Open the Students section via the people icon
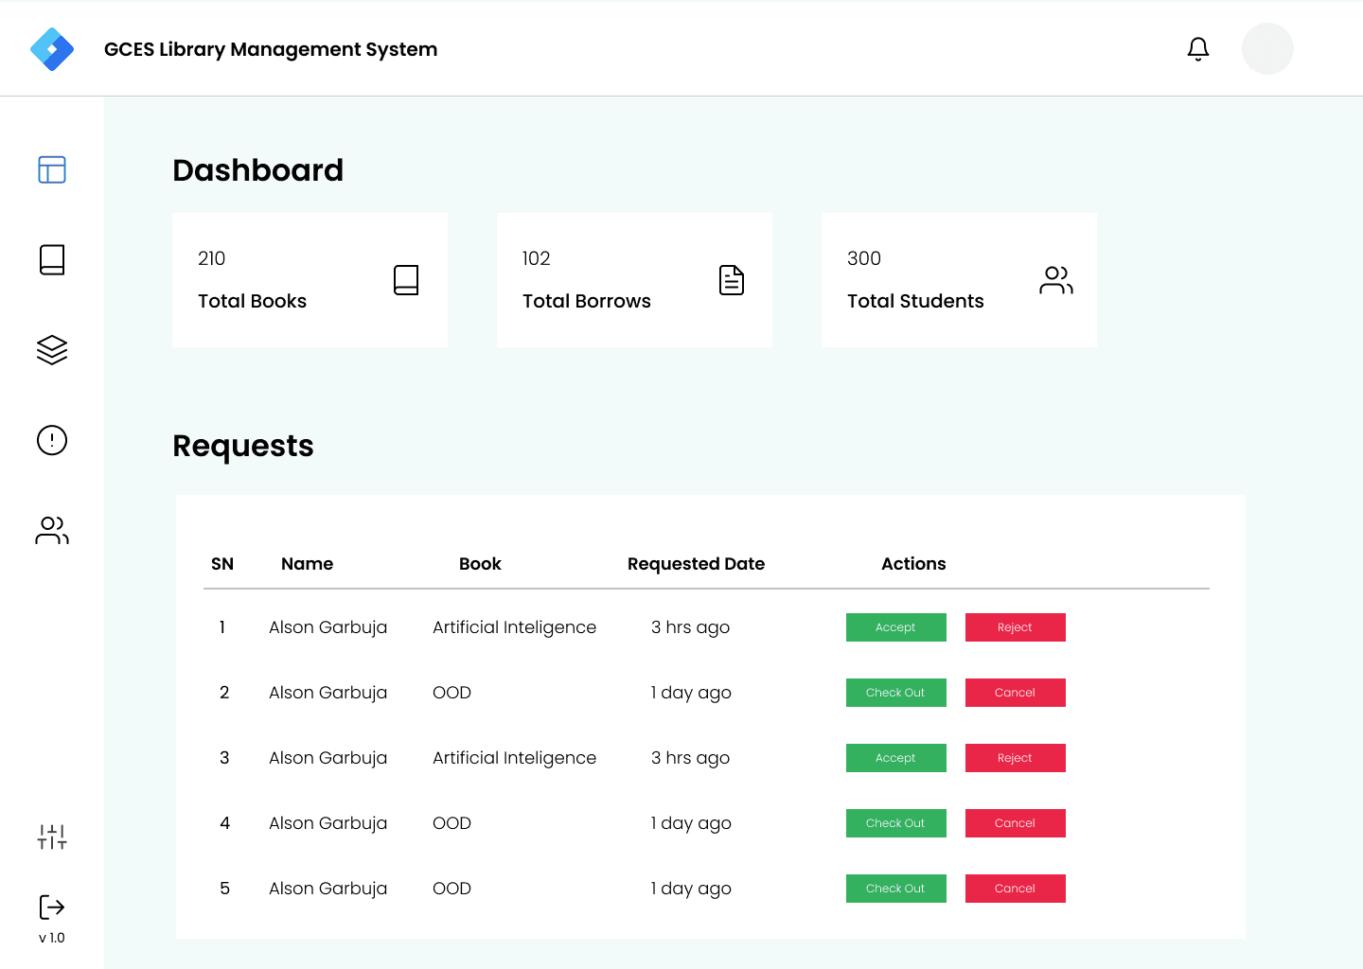 click(51, 530)
